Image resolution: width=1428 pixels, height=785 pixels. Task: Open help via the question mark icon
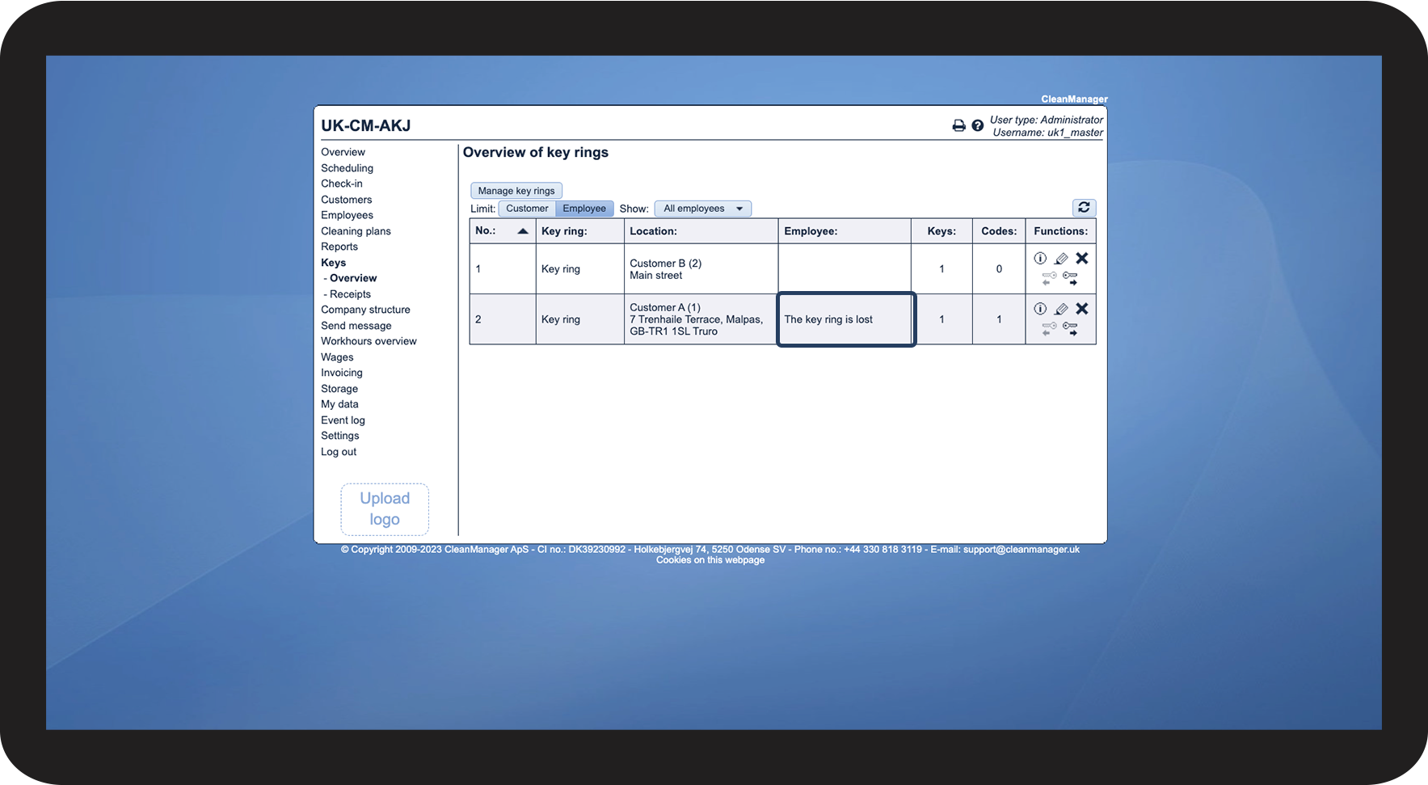coord(977,125)
